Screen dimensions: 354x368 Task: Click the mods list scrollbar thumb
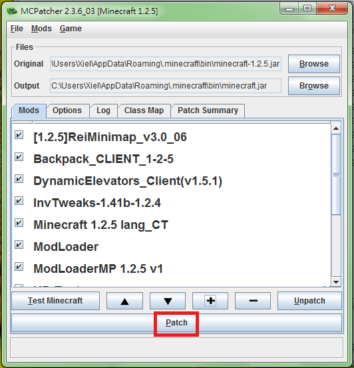(x=336, y=174)
